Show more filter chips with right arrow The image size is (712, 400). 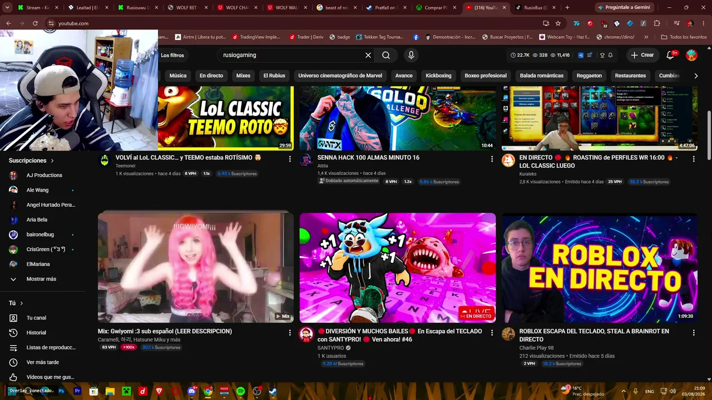pyautogui.click(x=696, y=76)
